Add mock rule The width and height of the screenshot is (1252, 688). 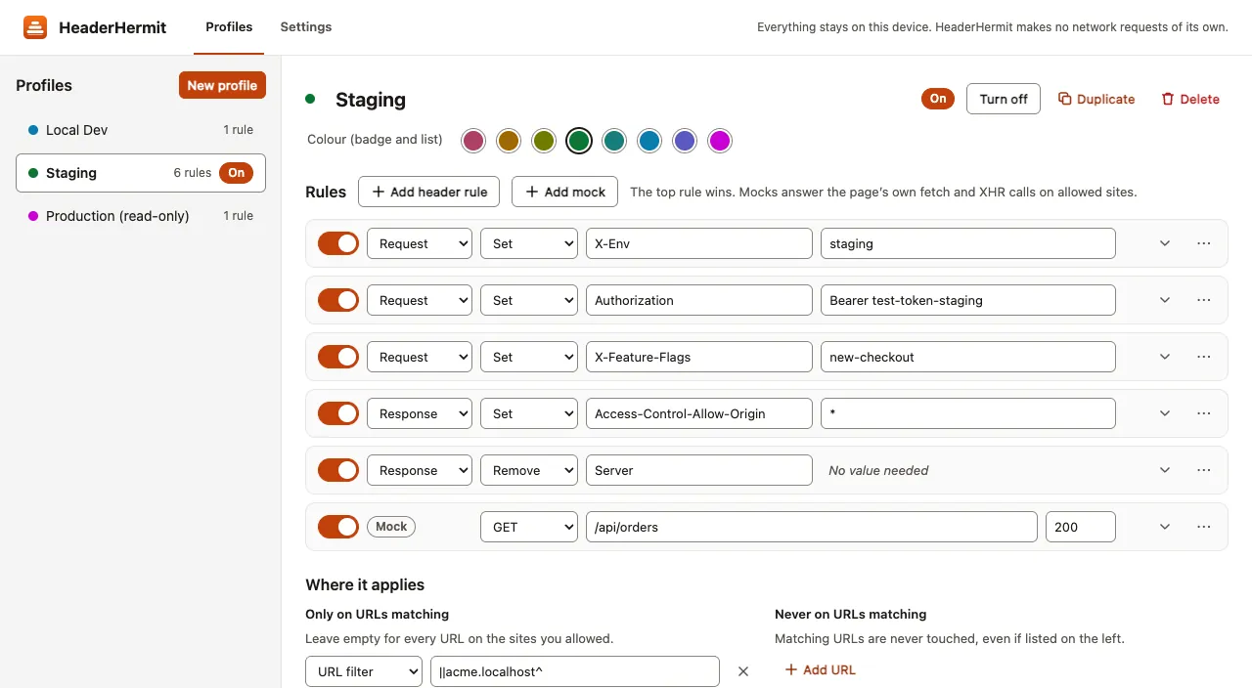coord(565,192)
